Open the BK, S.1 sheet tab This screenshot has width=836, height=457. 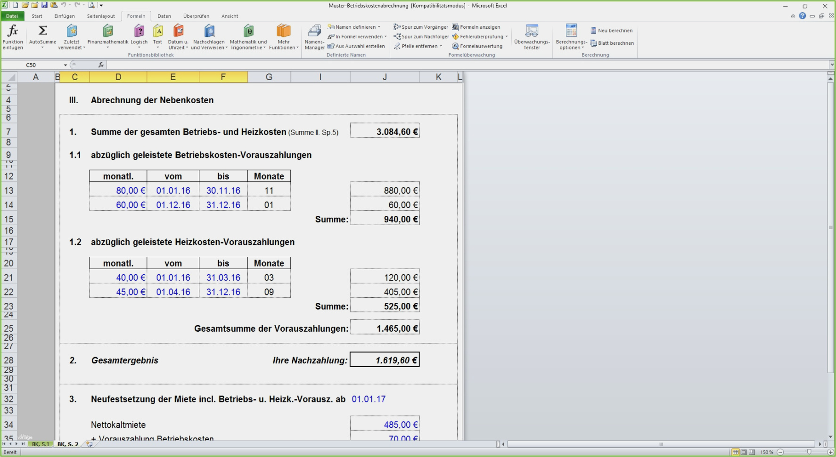click(41, 444)
